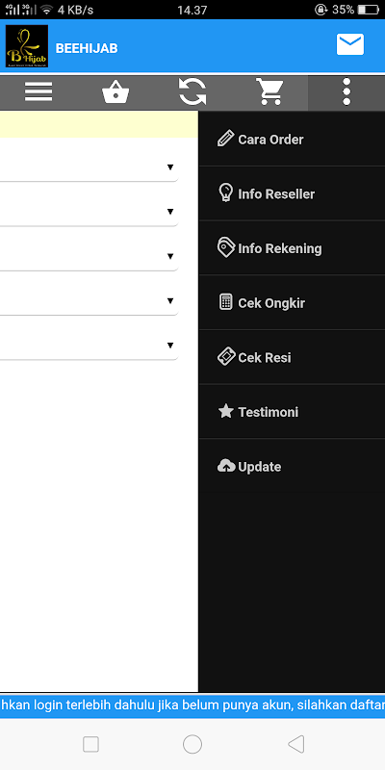
Task: Expand the last dropdown arrow
Action: pos(170,346)
